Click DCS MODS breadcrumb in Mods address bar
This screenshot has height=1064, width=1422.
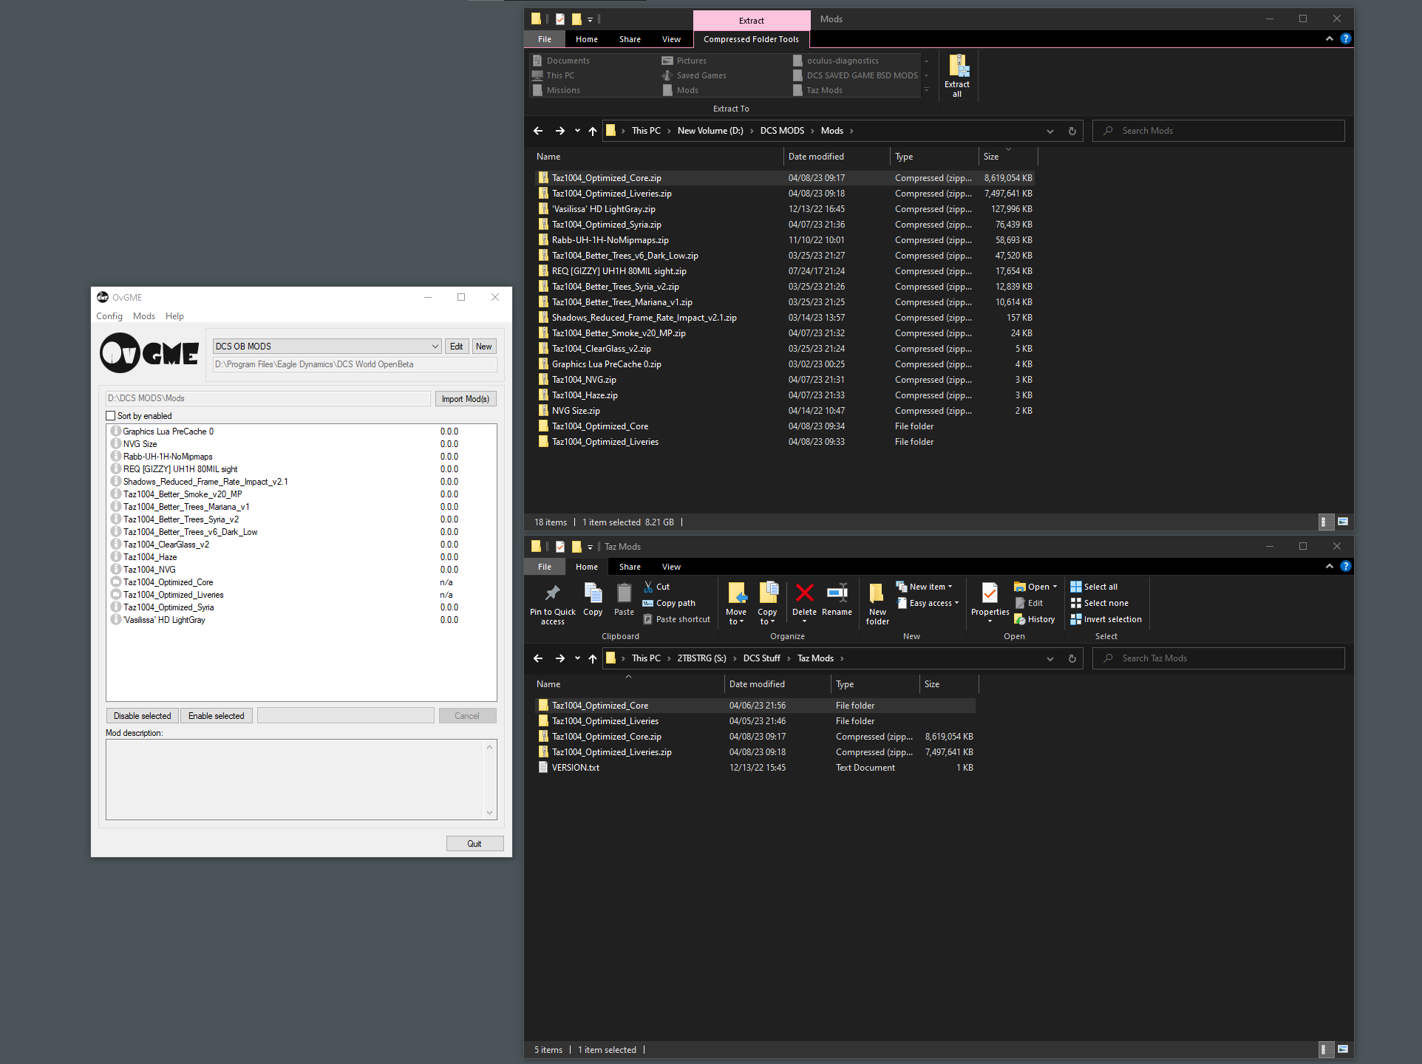pyautogui.click(x=782, y=131)
